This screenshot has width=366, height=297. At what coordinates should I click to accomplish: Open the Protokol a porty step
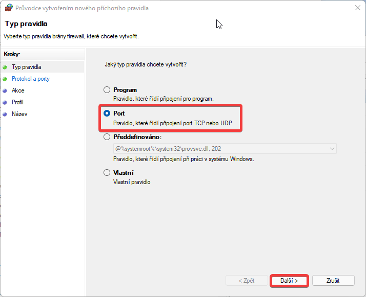tap(31, 79)
